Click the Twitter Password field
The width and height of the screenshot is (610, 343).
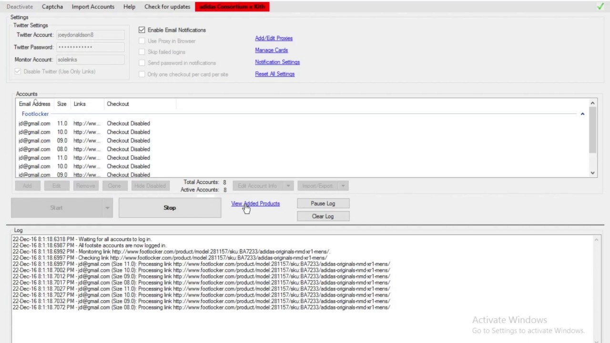click(91, 47)
